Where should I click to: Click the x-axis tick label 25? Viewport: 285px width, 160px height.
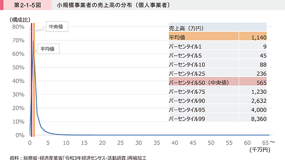[x=120, y=143]
